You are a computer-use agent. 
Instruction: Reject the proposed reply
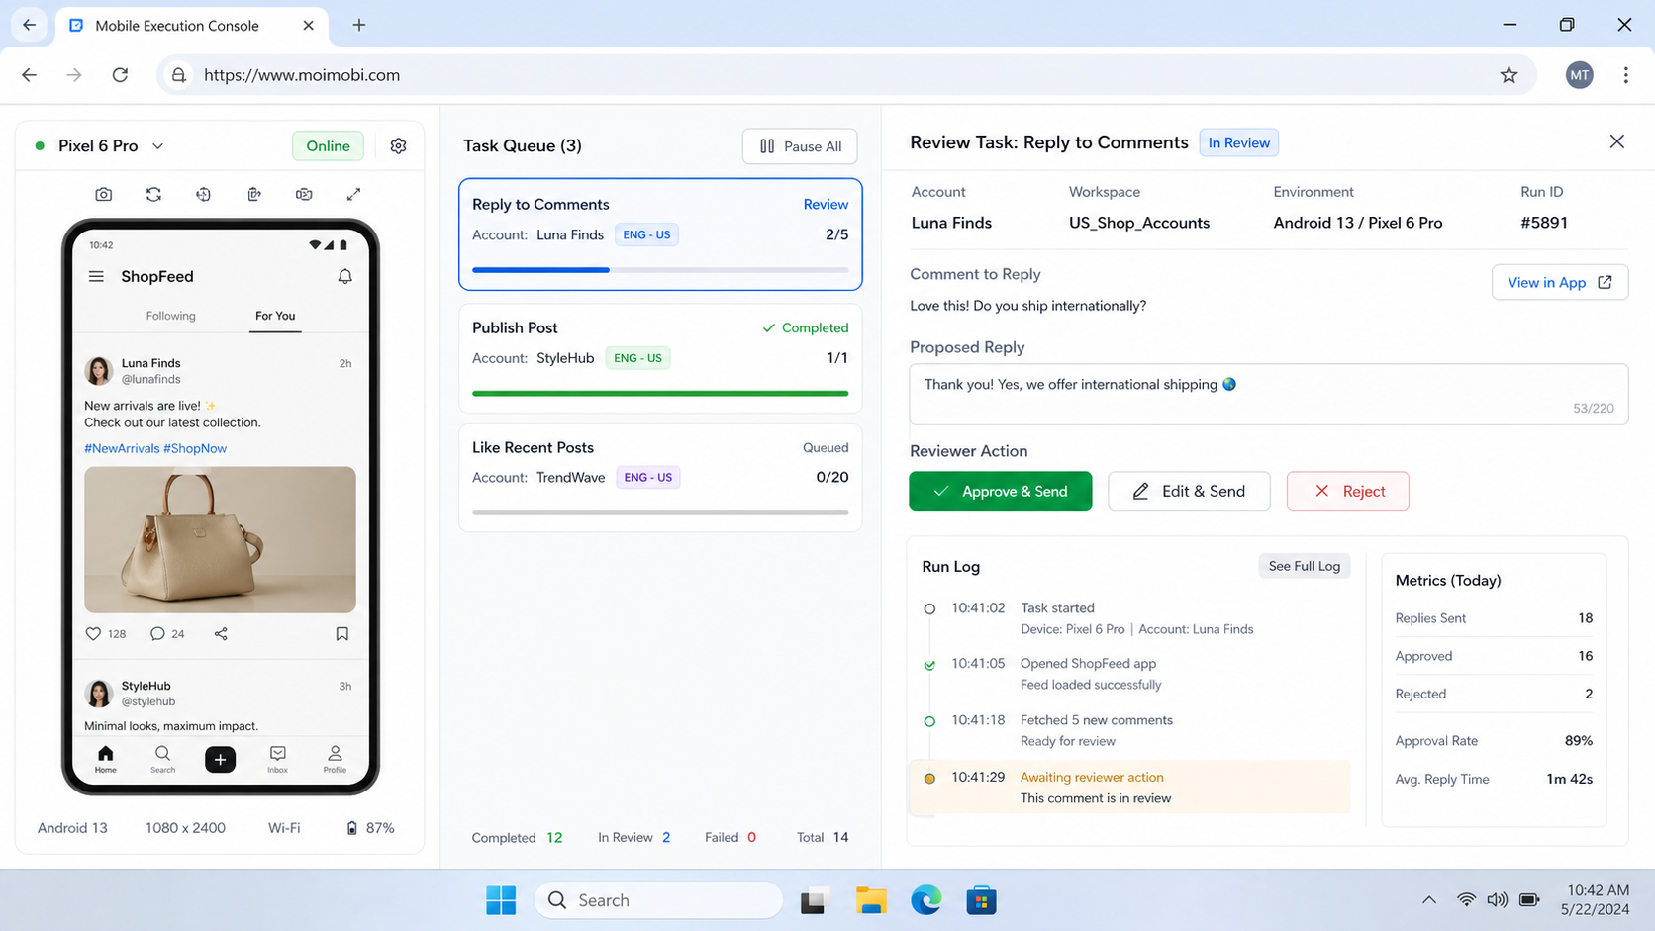1348,492
